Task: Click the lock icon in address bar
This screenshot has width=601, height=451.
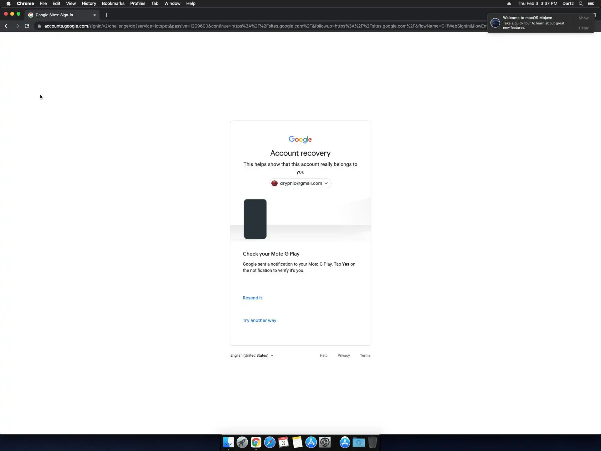Action: [x=39, y=26]
